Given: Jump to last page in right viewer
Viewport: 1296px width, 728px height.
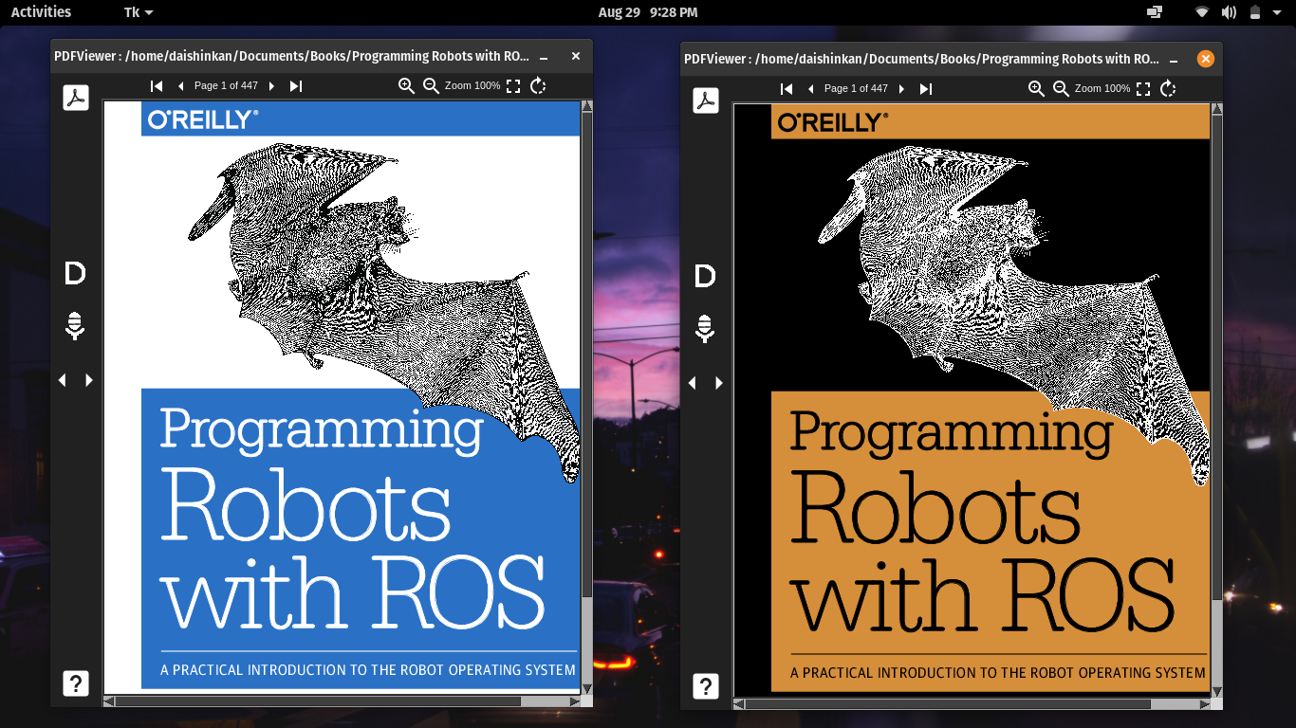Looking at the screenshot, I should coord(925,89).
